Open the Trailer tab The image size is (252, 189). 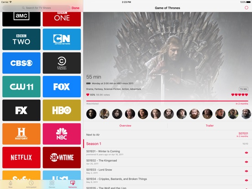coord(210,126)
